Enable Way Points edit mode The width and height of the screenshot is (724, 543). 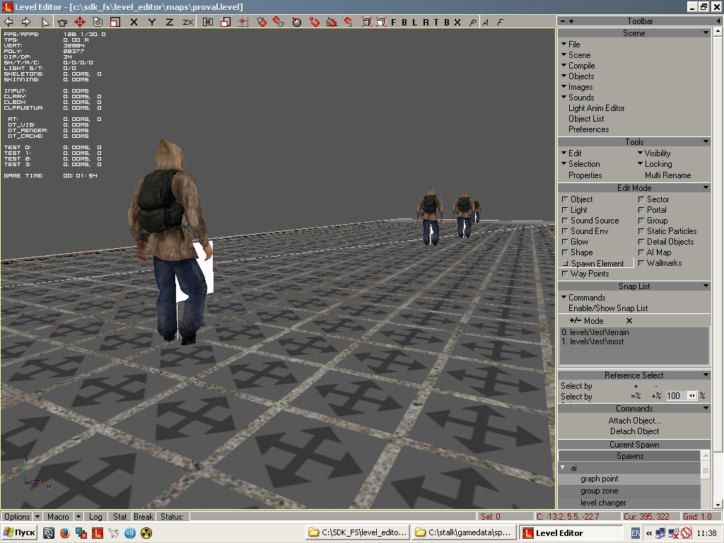(x=585, y=274)
